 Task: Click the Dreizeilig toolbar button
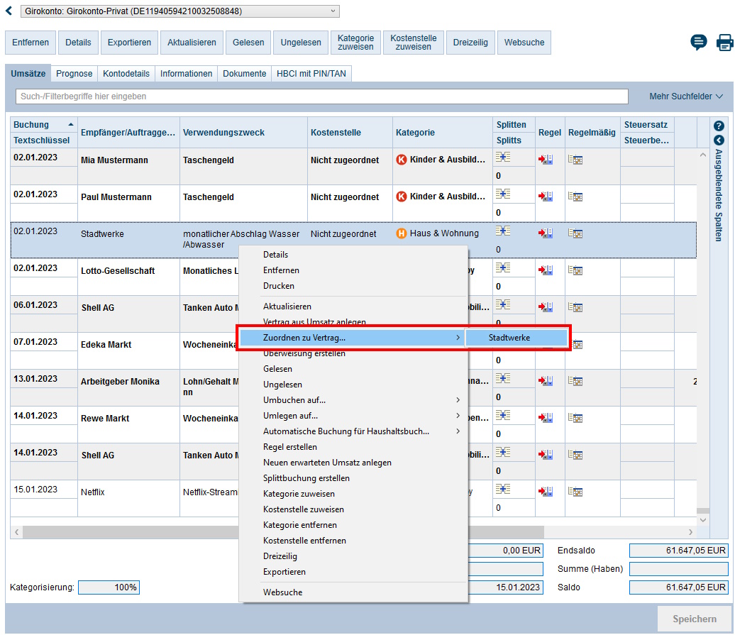point(470,43)
